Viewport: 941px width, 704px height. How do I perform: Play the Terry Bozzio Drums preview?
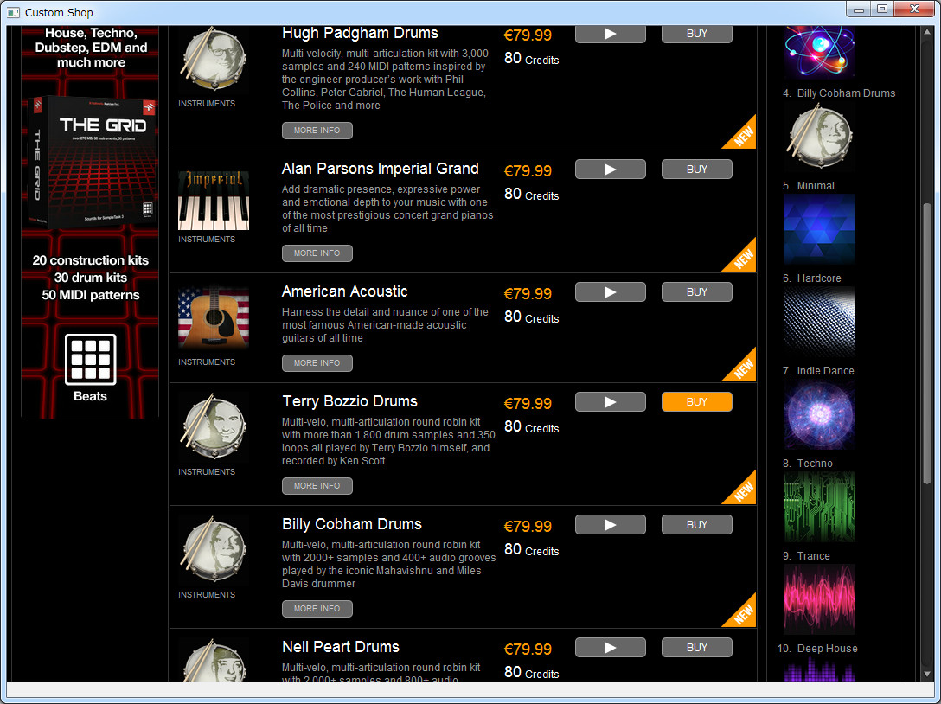pyautogui.click(x=611, y=402)
